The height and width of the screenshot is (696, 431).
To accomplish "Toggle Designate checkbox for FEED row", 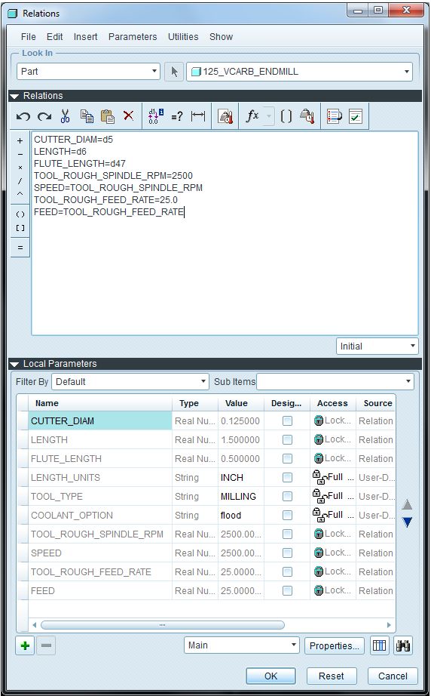I will (x=288, y=591).
